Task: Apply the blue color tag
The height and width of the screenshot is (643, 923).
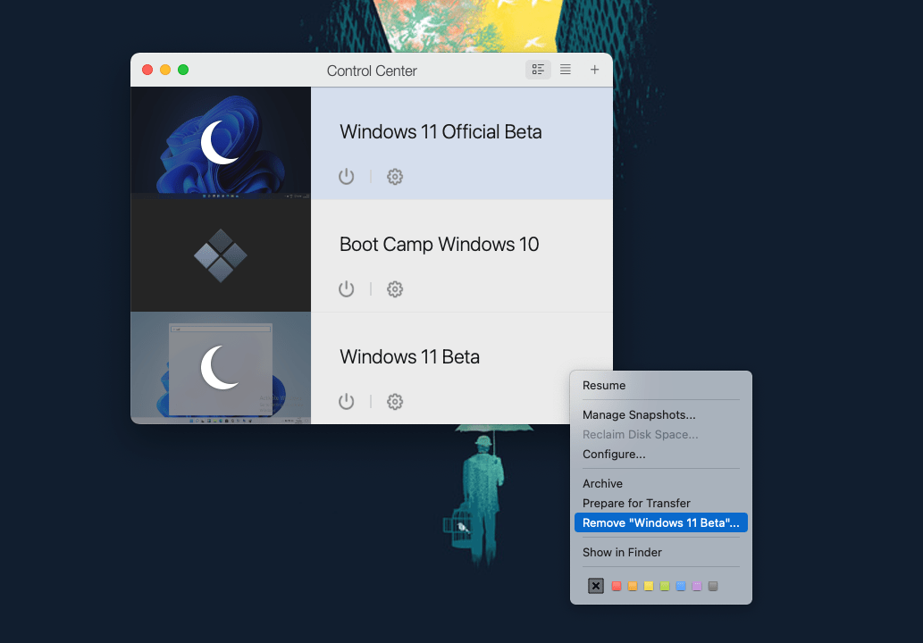Action: 681,586
